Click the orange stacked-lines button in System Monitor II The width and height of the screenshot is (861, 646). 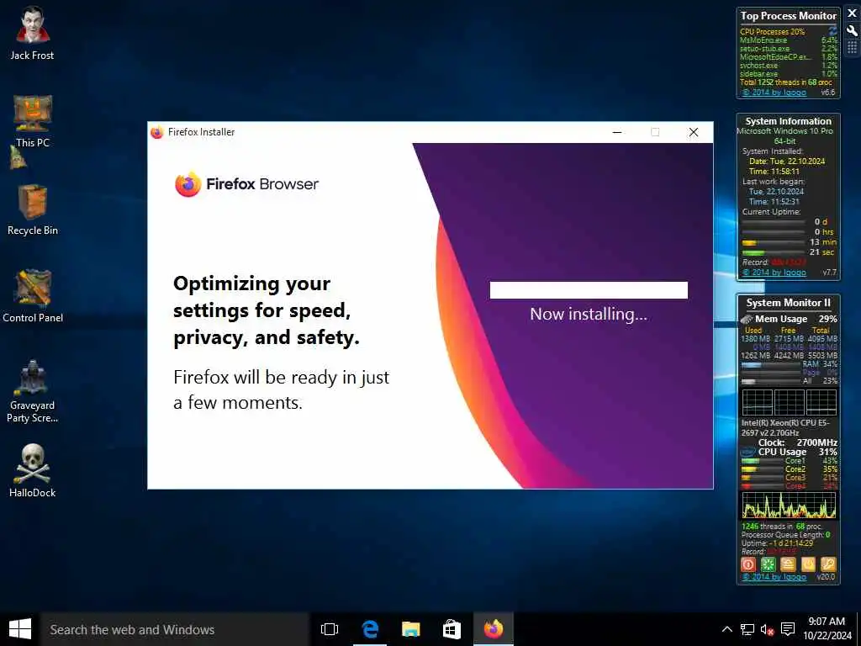tap(788, 564)
